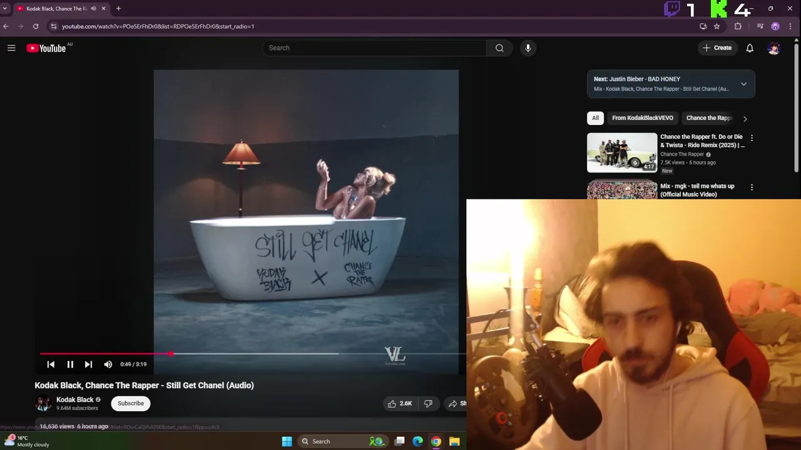Seek along the video progress bar

253,354
